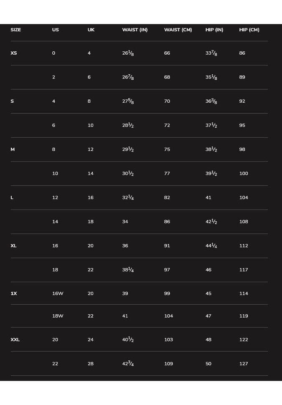Screen dimensions: 282x405
Task: Click the US column header
Action: pos(55,30)
